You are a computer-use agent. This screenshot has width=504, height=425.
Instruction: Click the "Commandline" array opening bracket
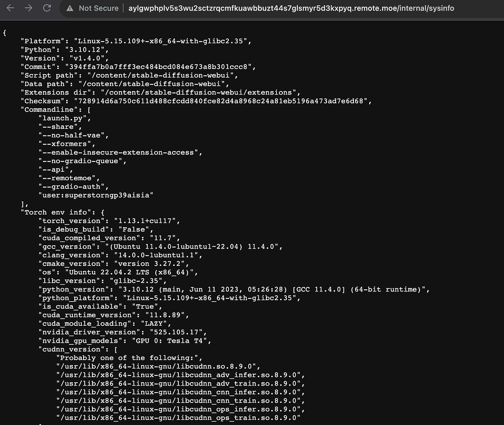[x=89, y=110]
